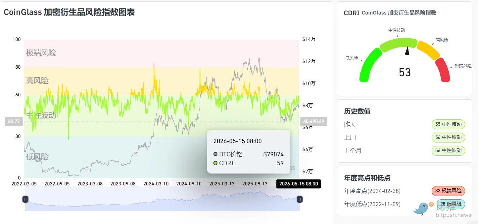478x224 pixels.
Task: Grab the right range slider handle
Action: (300, 199)
